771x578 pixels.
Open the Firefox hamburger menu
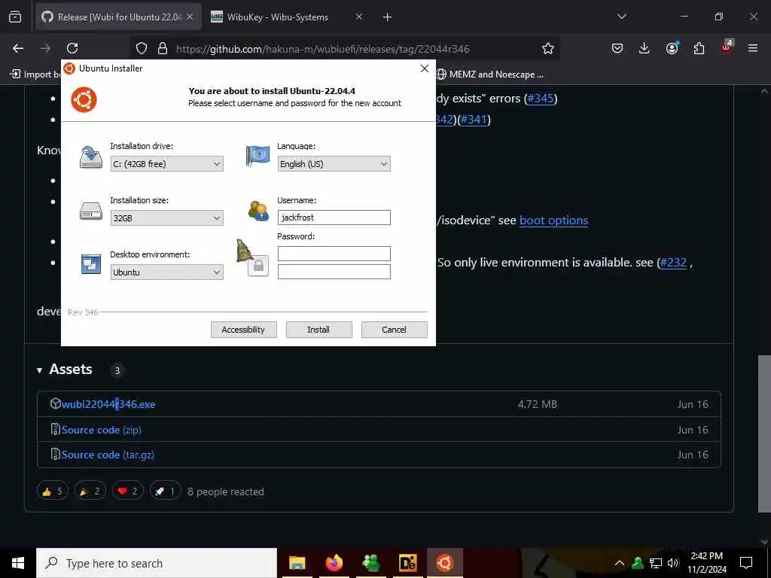[x=753, y=48]
